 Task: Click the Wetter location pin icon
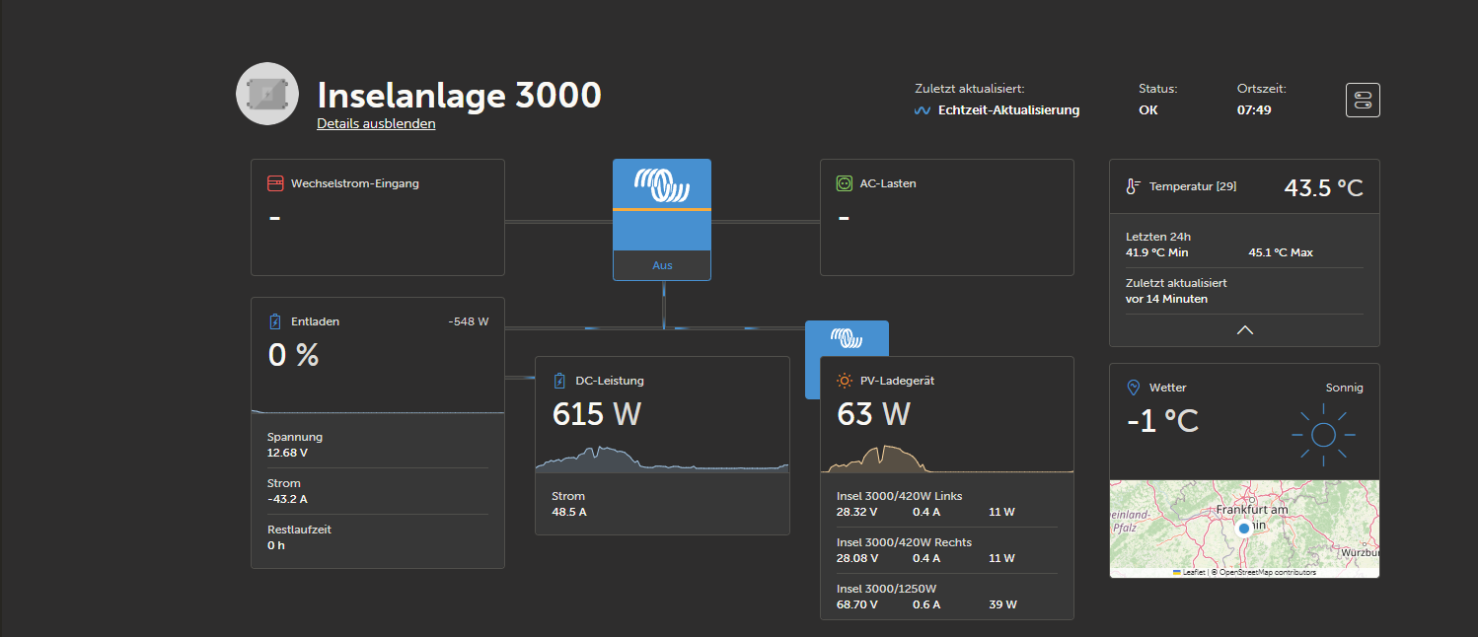click(x=1133, y=388)
